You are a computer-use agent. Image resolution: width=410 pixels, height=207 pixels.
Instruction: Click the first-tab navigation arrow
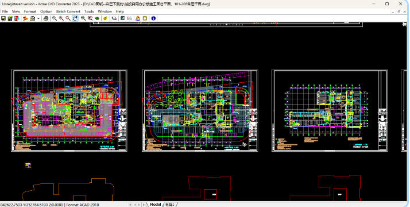(x=130, y=205)
